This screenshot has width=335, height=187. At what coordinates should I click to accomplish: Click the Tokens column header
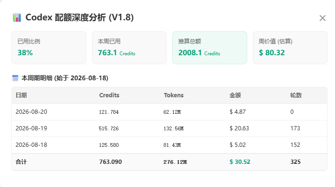174,95
